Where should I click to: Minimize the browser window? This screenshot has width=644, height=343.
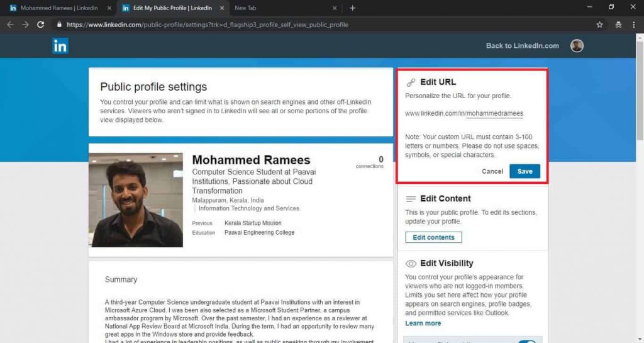[589, 7]
